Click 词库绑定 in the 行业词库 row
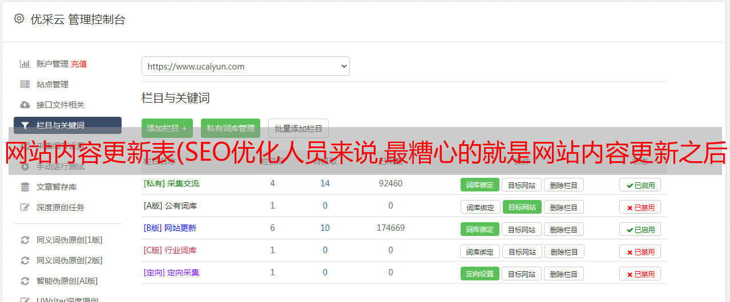The image size is (730, 302). click(481, 251)
